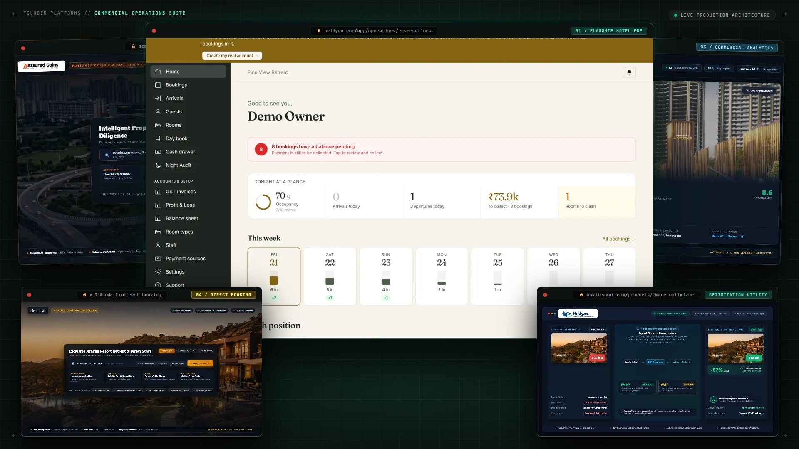This screenshot has width=799, height=449.
Task: Open the Cash drawer section
Action: pos(188,152)
